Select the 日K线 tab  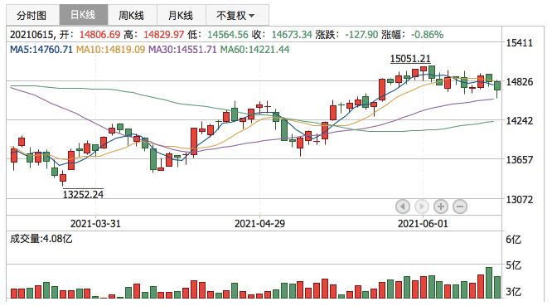click(84, 15)
